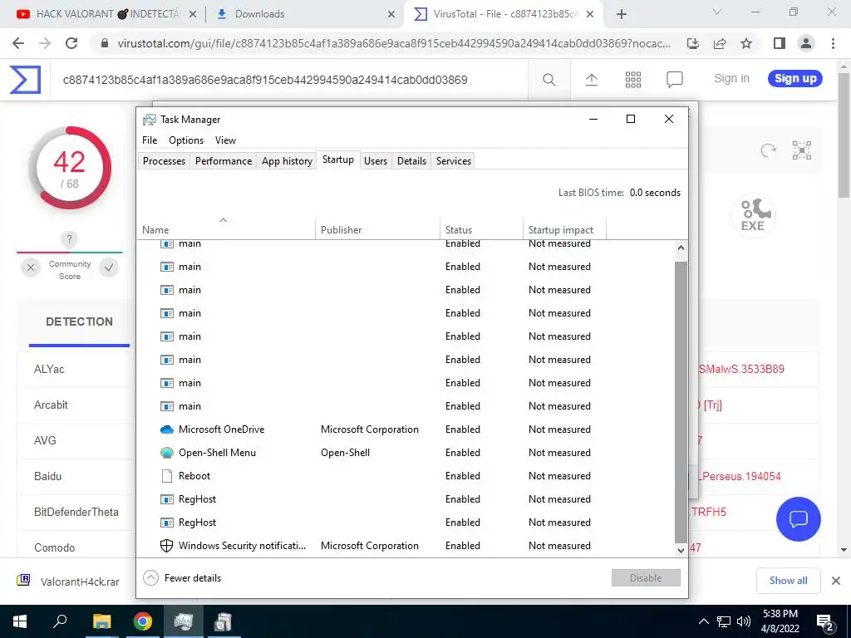
Task: Vote negative on Community Score
Action: tap(31, 267)
